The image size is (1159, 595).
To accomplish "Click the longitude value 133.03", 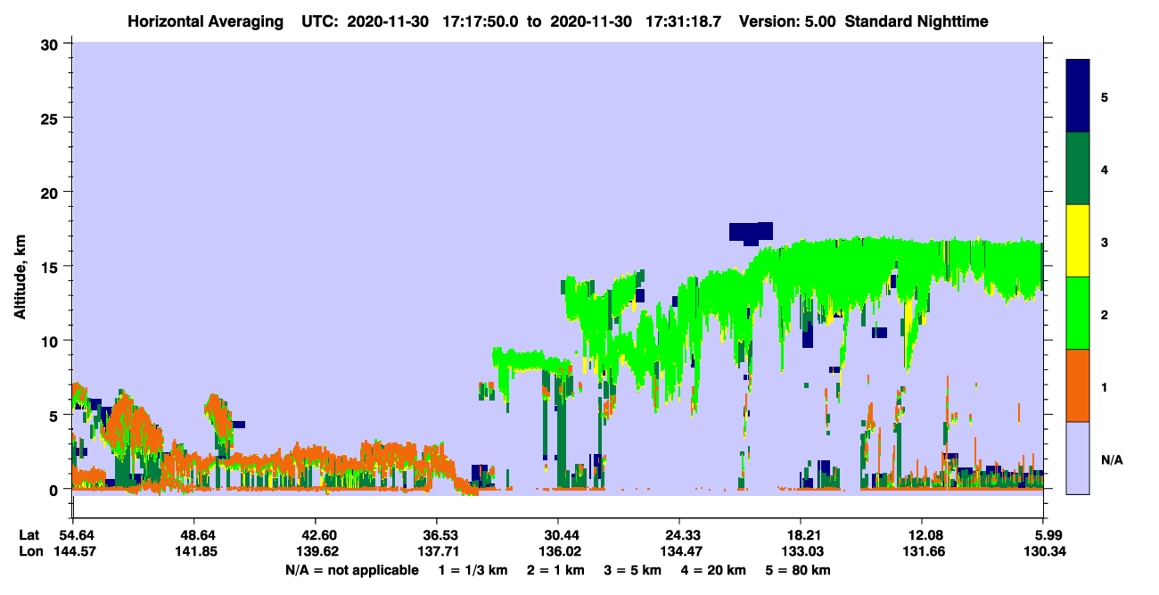I will pos(801,551).
